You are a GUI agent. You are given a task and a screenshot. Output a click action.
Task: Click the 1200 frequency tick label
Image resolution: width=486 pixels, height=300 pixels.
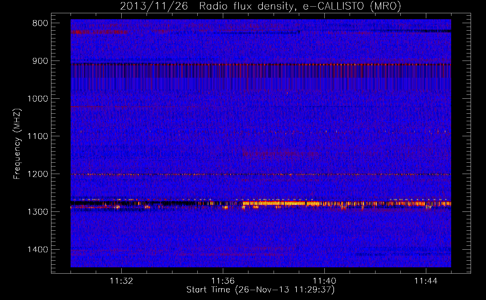(x=37, y=174)
